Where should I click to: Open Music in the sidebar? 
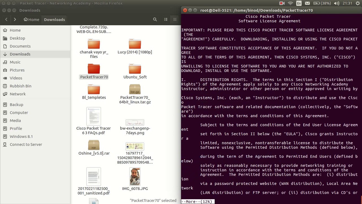click(15, 62)
